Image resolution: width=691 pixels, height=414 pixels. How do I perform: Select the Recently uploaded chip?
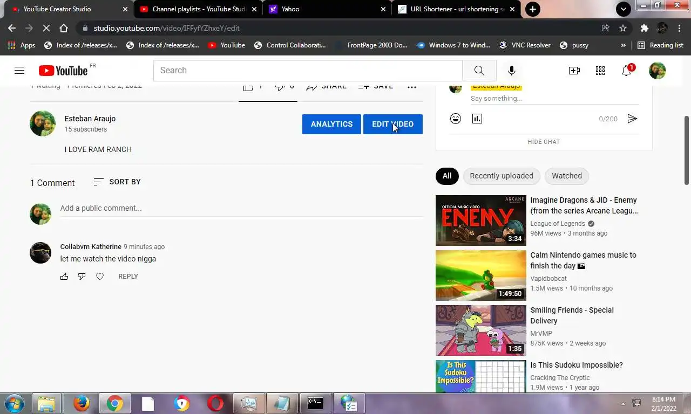click(502, 176)
